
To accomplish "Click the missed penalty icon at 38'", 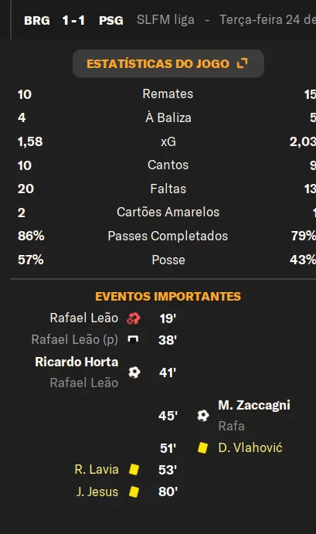I will [133, 339].
